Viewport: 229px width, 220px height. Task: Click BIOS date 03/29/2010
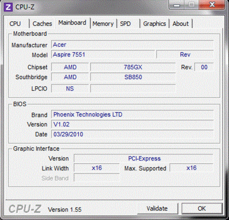point(132,134)
